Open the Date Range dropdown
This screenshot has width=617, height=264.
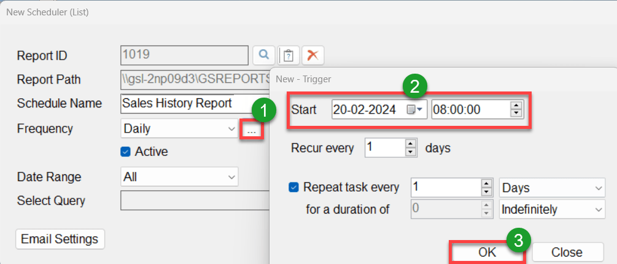click(231, 177)
